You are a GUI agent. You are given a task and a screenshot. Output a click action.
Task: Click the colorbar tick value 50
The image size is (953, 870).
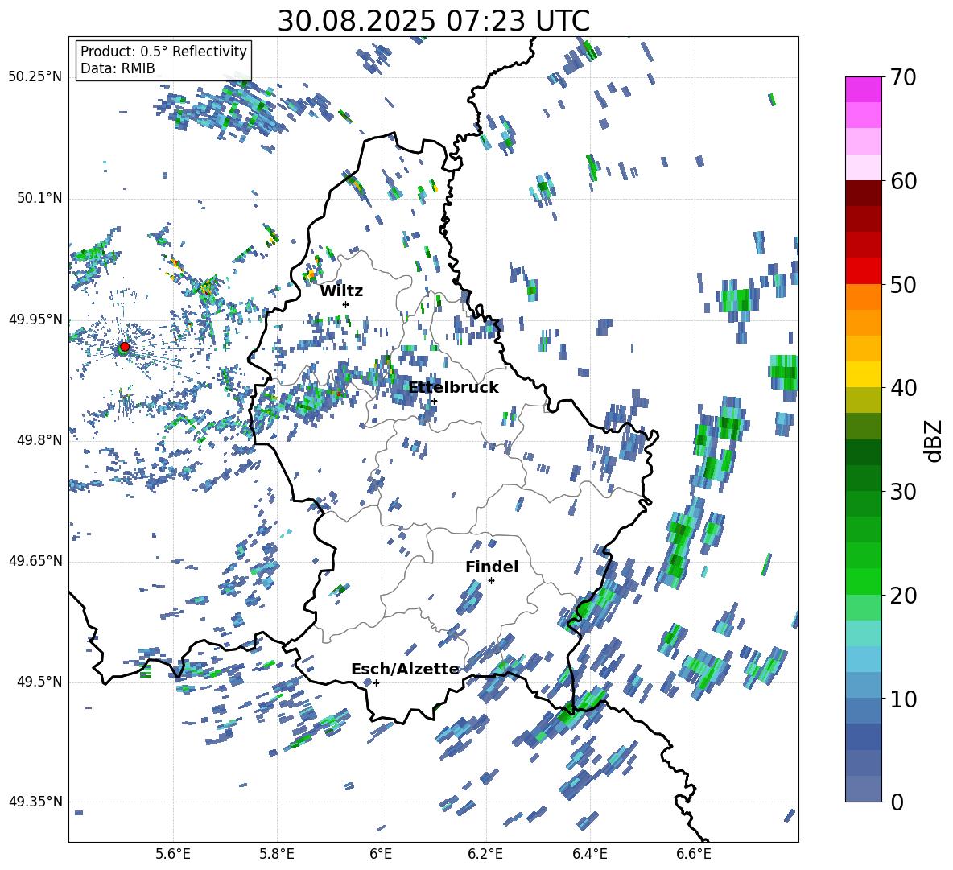904,285
